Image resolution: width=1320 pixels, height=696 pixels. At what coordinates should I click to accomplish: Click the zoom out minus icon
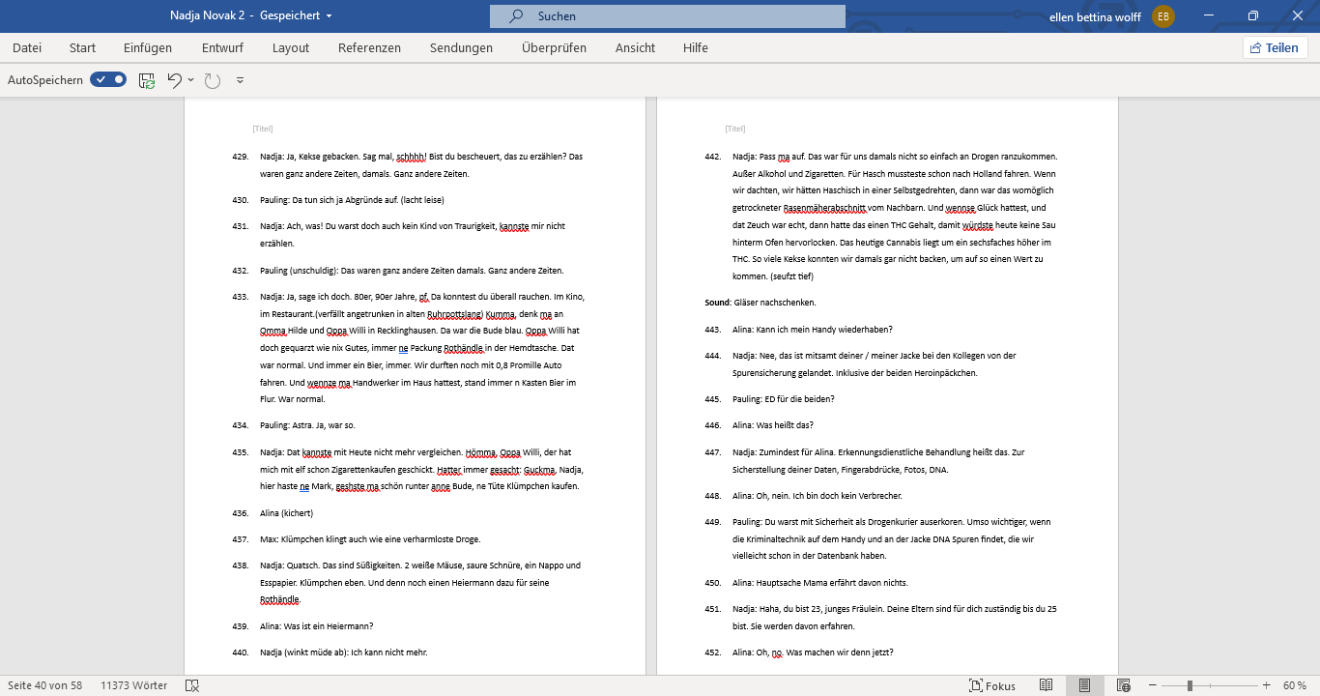pyautogui.click(x=1151, y=685)
